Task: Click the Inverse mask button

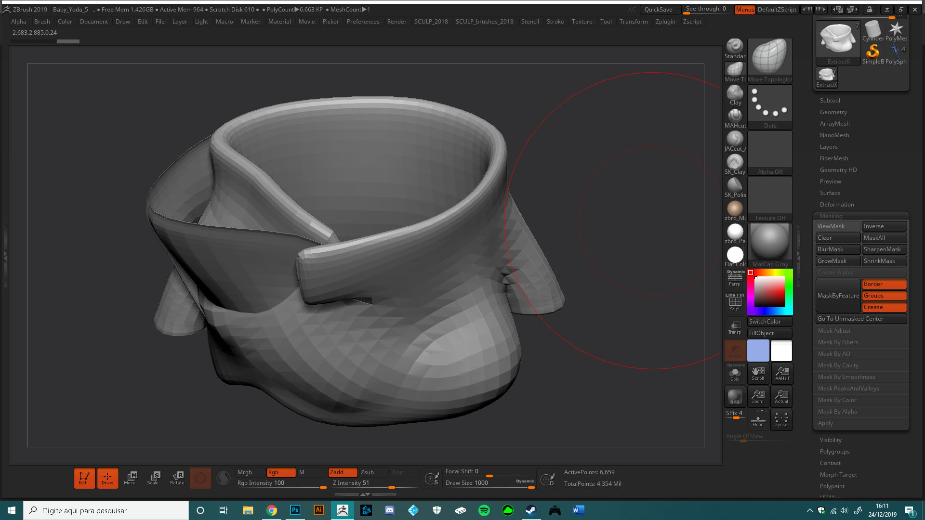Action: 884,226
